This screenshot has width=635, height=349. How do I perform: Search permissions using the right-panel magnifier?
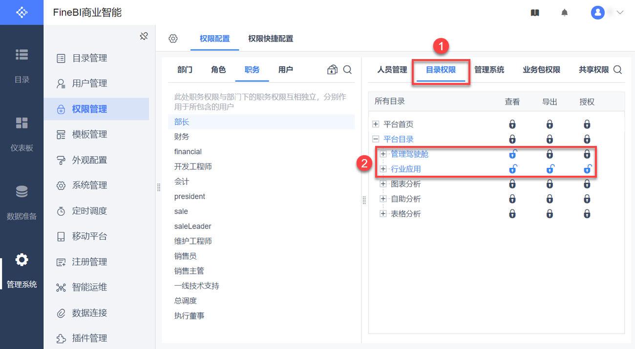617,70
